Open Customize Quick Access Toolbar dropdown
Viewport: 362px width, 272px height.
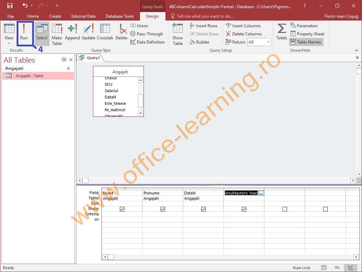coord(57,6)
